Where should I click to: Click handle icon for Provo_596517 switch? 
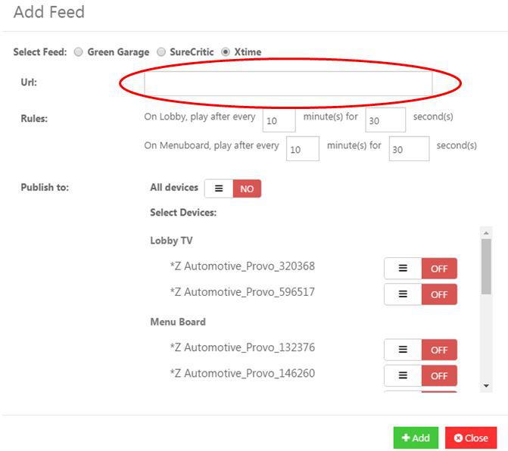click(403, 294)
